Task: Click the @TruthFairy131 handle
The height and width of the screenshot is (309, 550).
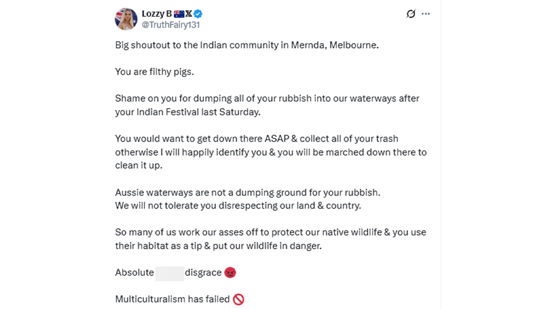Action: tap(171, 25)
